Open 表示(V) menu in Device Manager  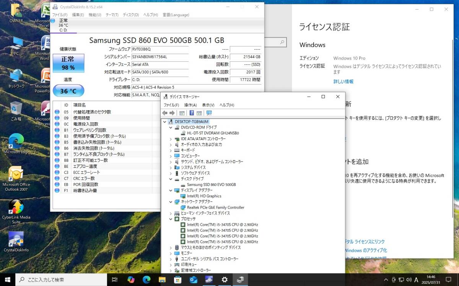(x=208, y=105)
